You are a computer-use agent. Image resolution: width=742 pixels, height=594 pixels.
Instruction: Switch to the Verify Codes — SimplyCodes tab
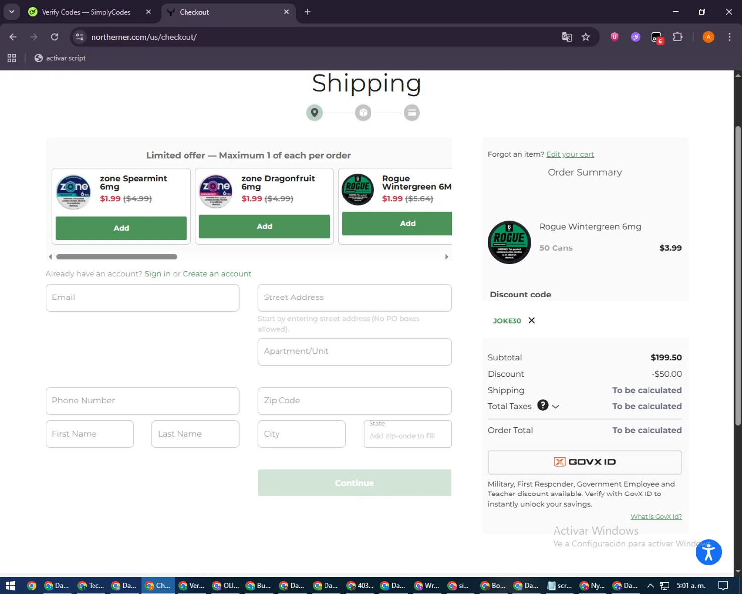86,12
